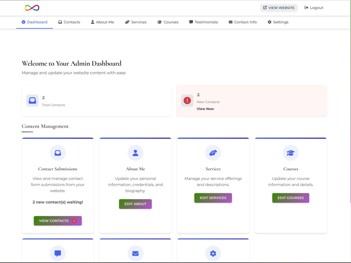The height and width of the screenshot is (263, 351).
Task: Click the inbox icon beside Contacts tab
Action: point(60,22)
